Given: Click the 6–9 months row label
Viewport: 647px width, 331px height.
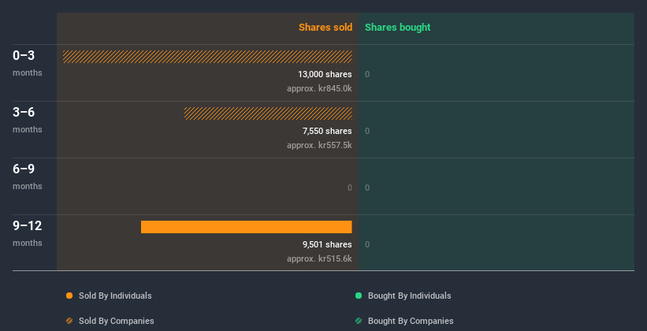Looking at the screenshot, I should [x=28, y=177].
